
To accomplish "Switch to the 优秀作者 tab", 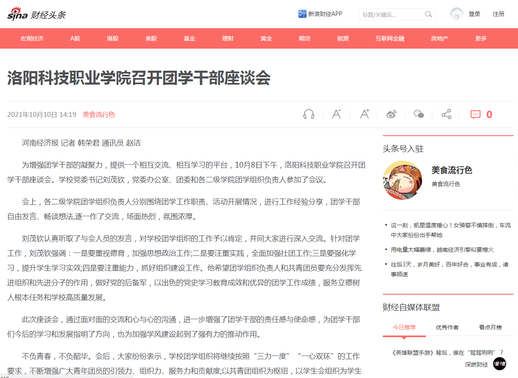I will pos(447,327).
